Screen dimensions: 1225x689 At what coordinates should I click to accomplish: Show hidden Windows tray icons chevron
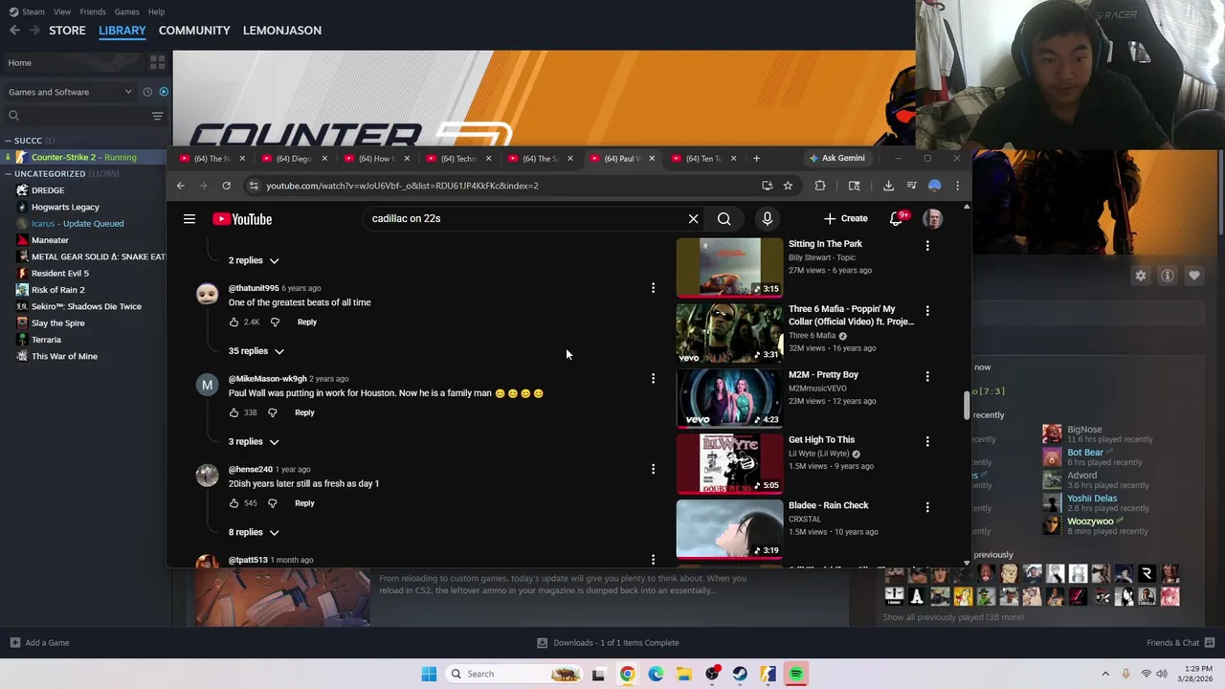(1105, 674)
